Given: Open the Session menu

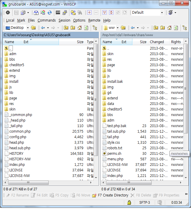Looking at the screenshot, I should 64,20.
